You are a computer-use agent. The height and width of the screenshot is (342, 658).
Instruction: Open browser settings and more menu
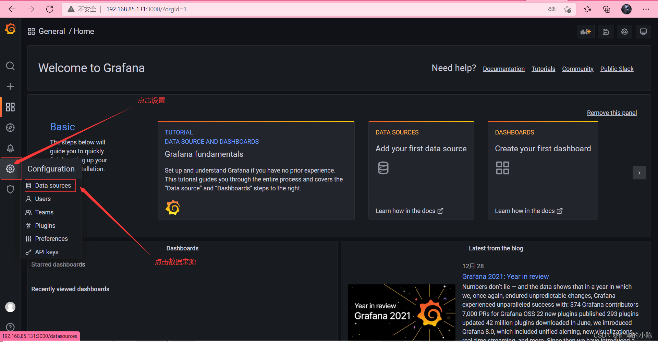pos(646,9)
